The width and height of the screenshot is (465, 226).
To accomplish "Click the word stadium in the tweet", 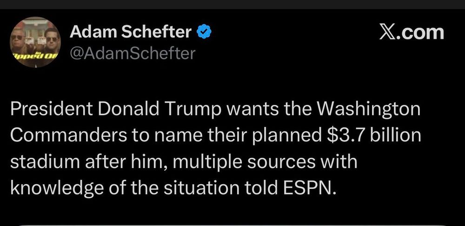I will 44,161.
